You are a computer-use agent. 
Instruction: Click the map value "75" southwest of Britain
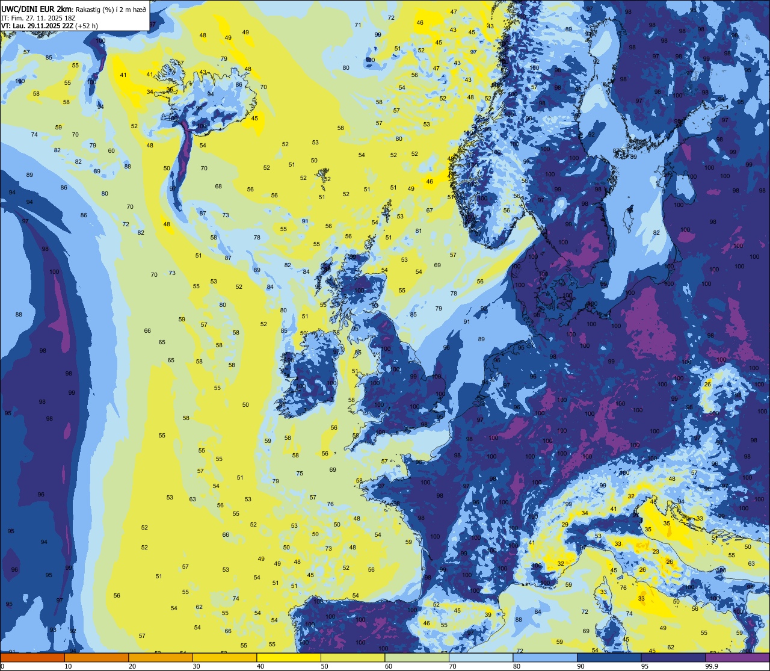(300, 474)
